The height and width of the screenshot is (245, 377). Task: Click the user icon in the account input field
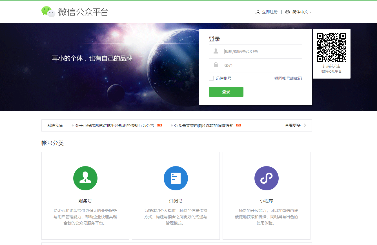[216, 51]
